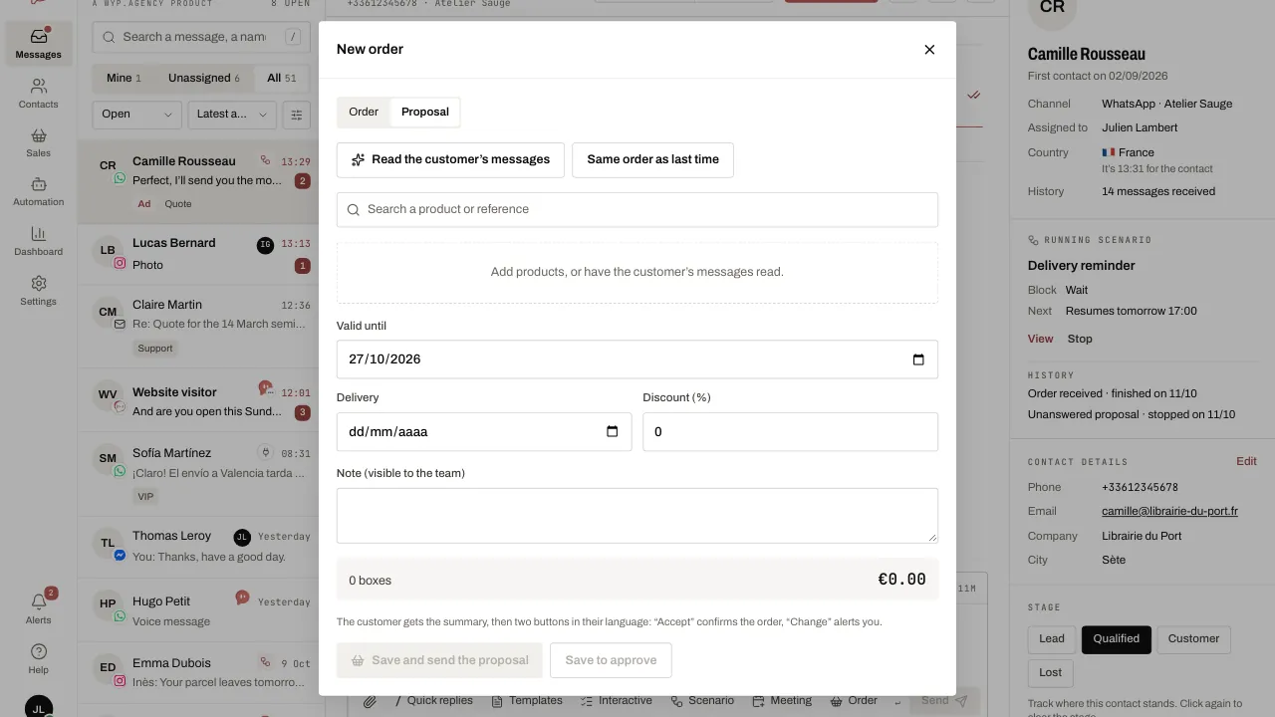Click the Same order as last time button

(652, 159)
